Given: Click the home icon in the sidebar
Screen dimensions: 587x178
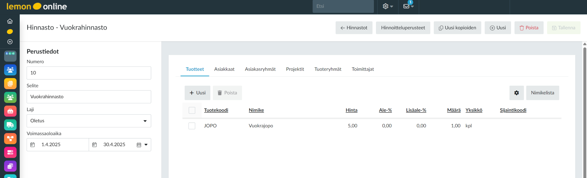Looking at the screenshot, I should point(10,21).
